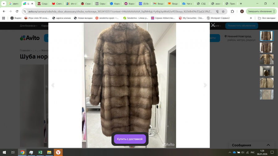Viewport: 278px width, 156px height.
Task: Bookmark this page with the star icon
Action: (x=223, y=11)
